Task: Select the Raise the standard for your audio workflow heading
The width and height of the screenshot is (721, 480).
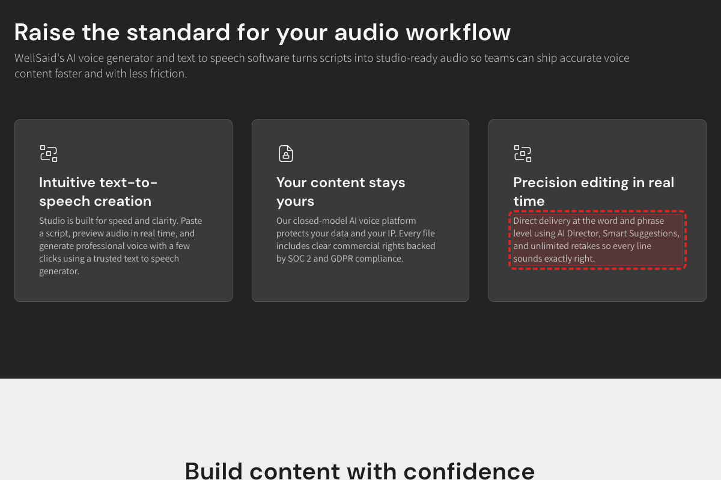Action: point(263,32)
